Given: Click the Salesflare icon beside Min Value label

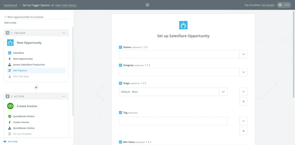Looking at the screenshot, I should pyautogui.click(x=121, y=142).
